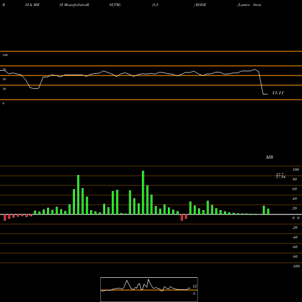
Task: Click the 'Lattice Strat' title text
Action: coord(249,5)
